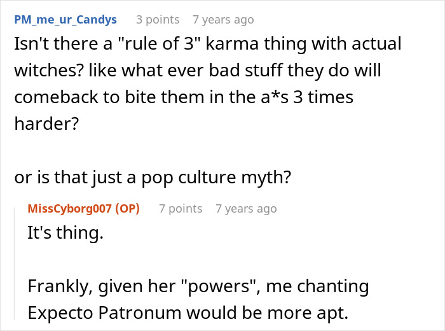Click the (OP) label beside MissCyborg007
445x331 pixels.
(126, 208)
